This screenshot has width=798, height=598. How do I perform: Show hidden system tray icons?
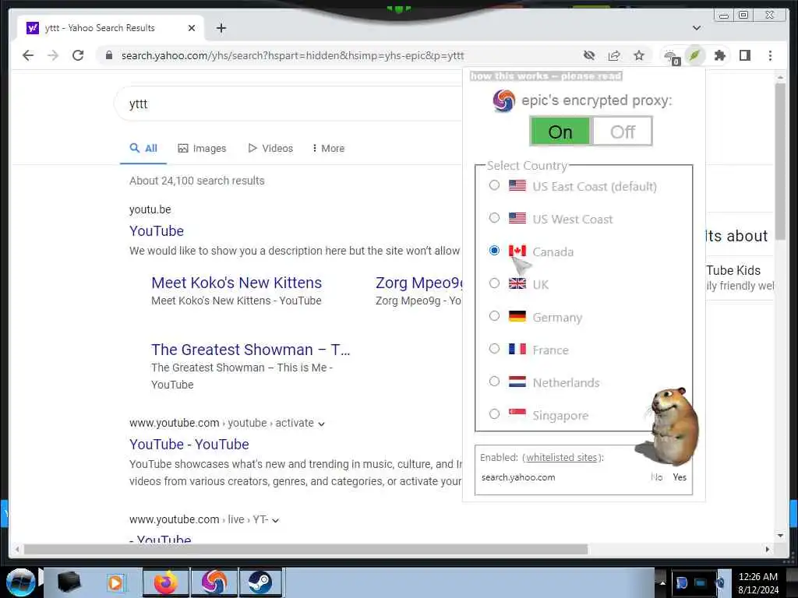[662, 582]
